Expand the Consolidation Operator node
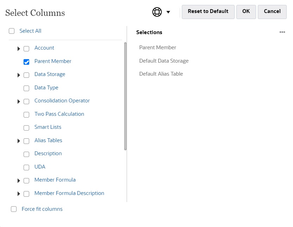293x227 pixels. [x=19, y=101]
